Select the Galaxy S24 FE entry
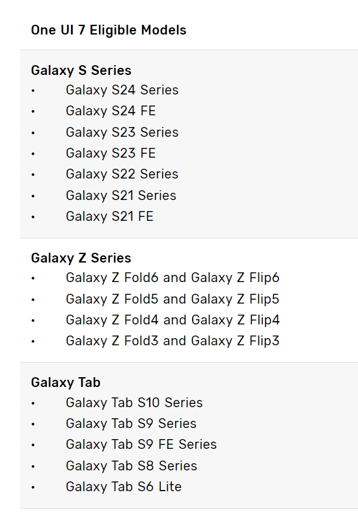Screen dimensions: 358x514 (111, 111)
